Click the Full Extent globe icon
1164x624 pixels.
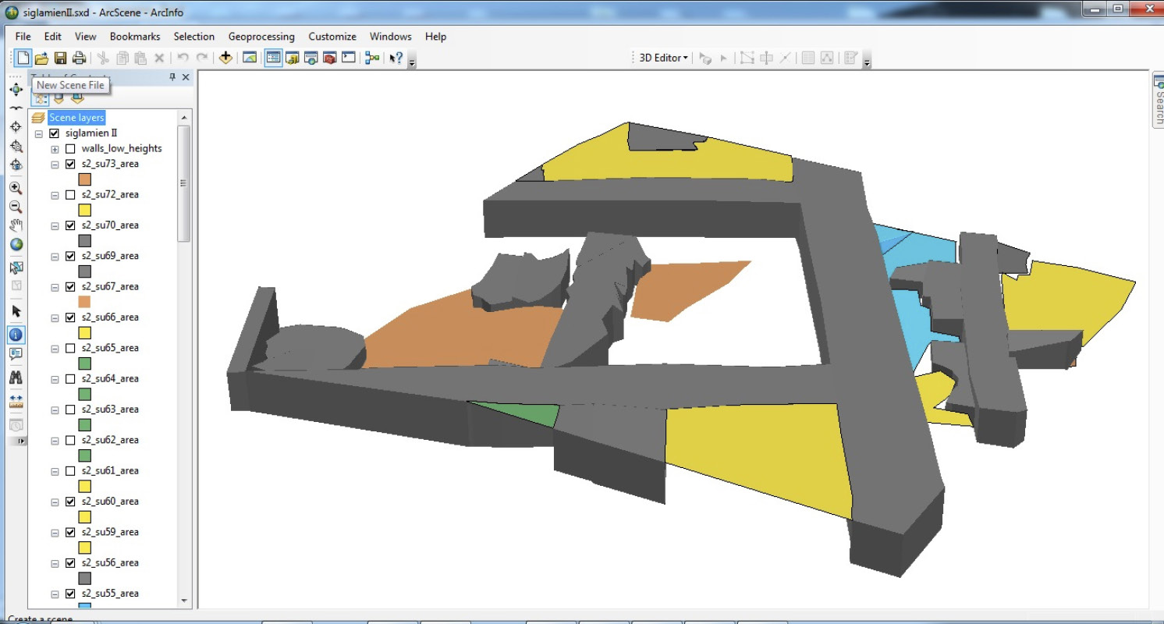pos(16,244)
